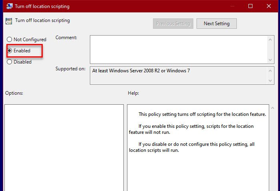Click the policy setting icon beside the heading
Viewport: 280px width, 191px height.
9,21
